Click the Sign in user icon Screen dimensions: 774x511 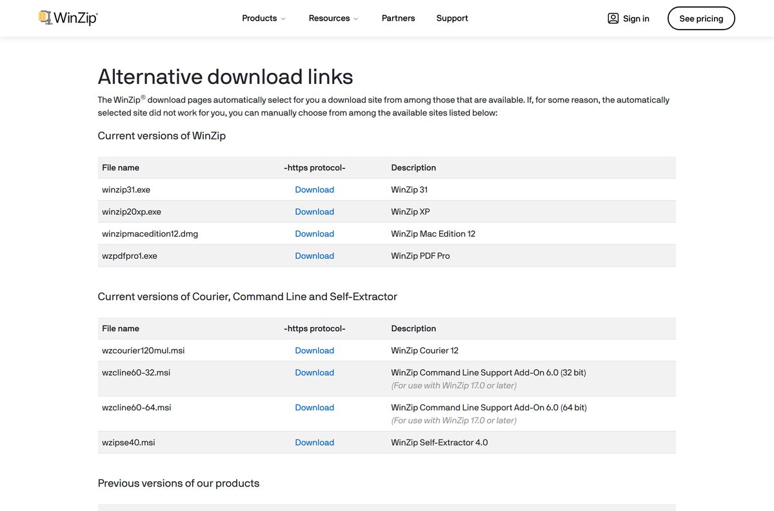613,18
